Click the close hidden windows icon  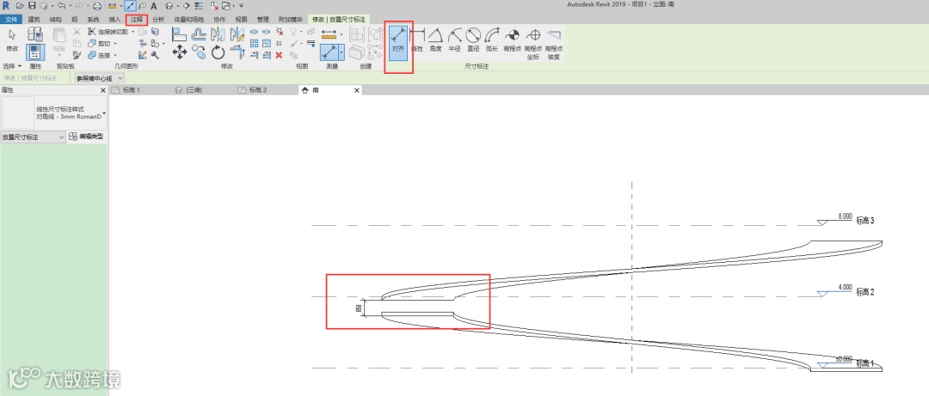pyautogui.click(x=214, y=5)
